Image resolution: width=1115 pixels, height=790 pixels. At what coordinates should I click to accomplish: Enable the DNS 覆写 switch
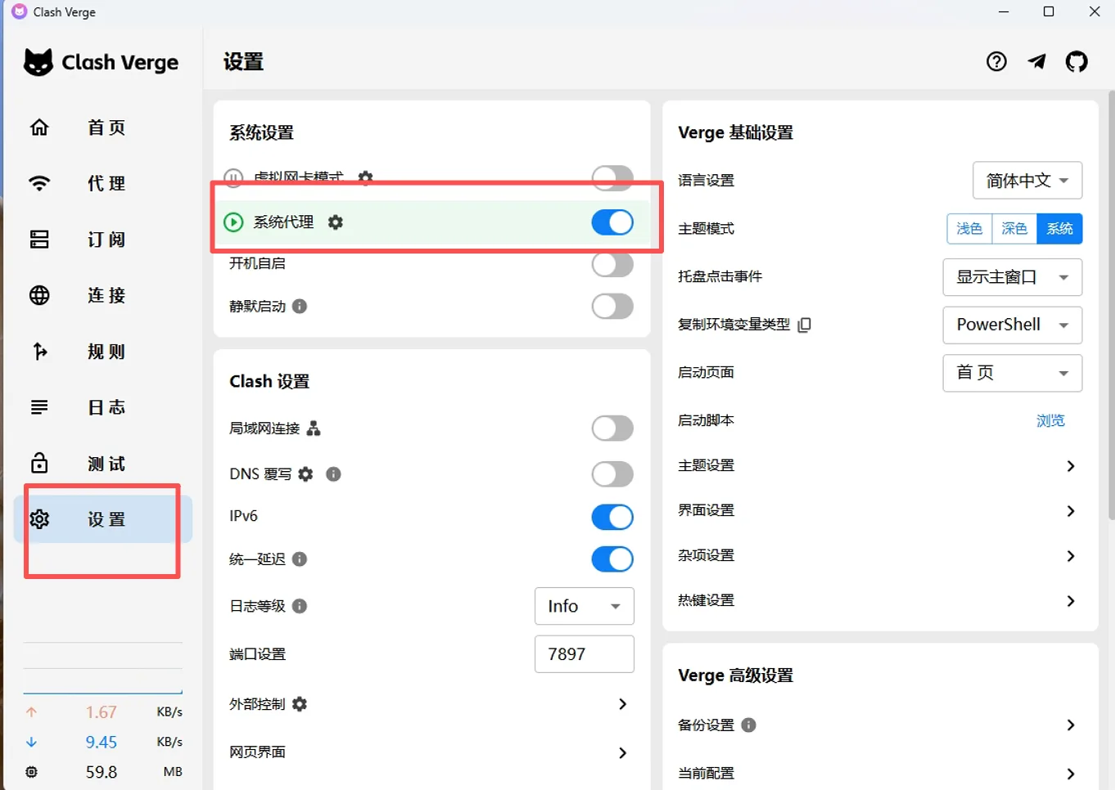pyautogui.click(x=612, y=474)
